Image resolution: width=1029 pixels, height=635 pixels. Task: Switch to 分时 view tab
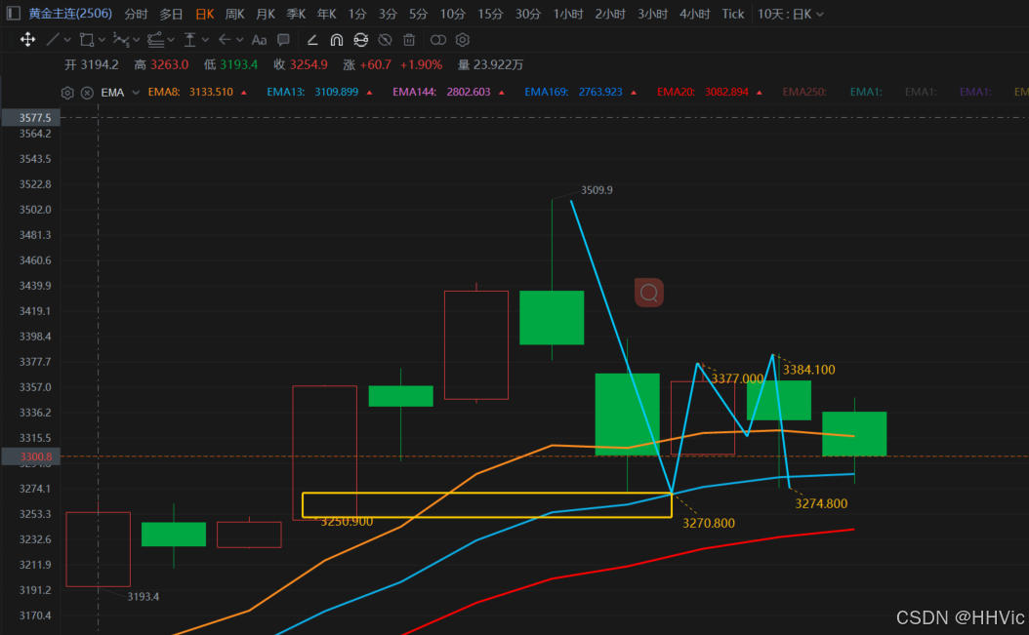click(x=136, y=14)
